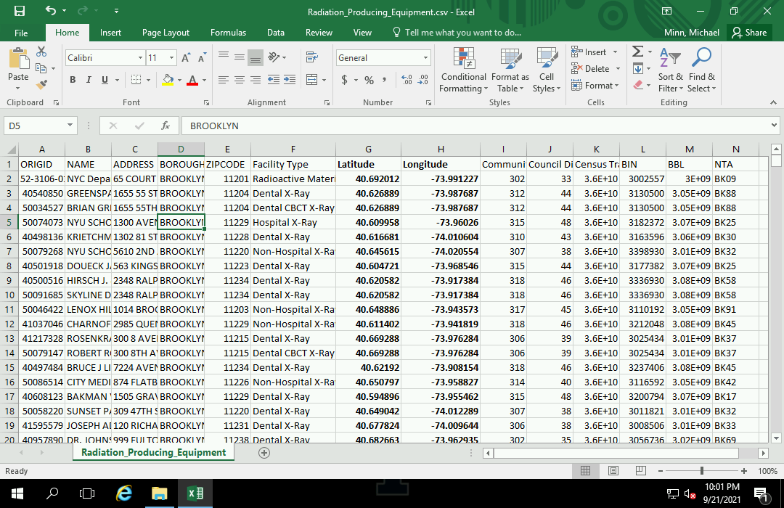Click the Merge & Center icon
The height and width of the screenshot is (508, 784).
click(x=311, y=80)
